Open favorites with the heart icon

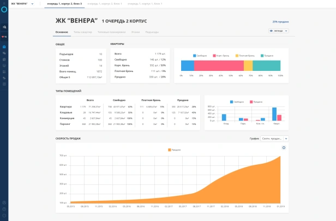(x=4, y=37)
